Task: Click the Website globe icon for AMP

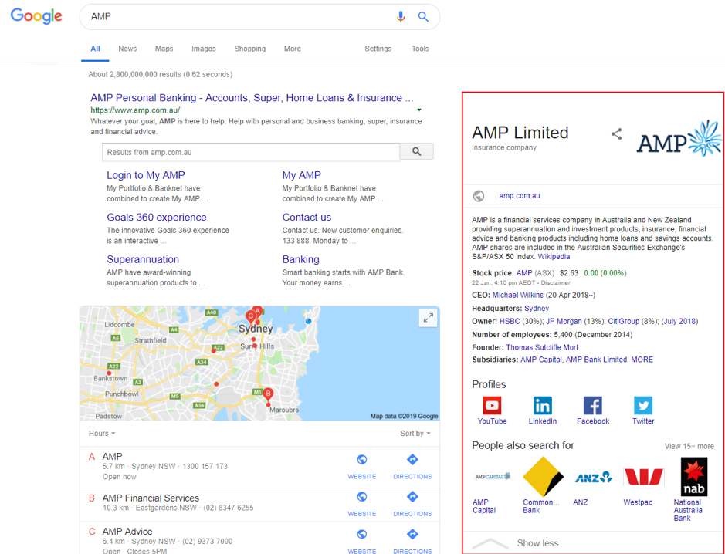Action: [x=361, y=460]
